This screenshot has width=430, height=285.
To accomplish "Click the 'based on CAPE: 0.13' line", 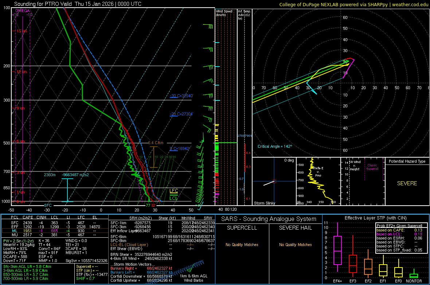I will pyautogui.click(x=399, y=230).
